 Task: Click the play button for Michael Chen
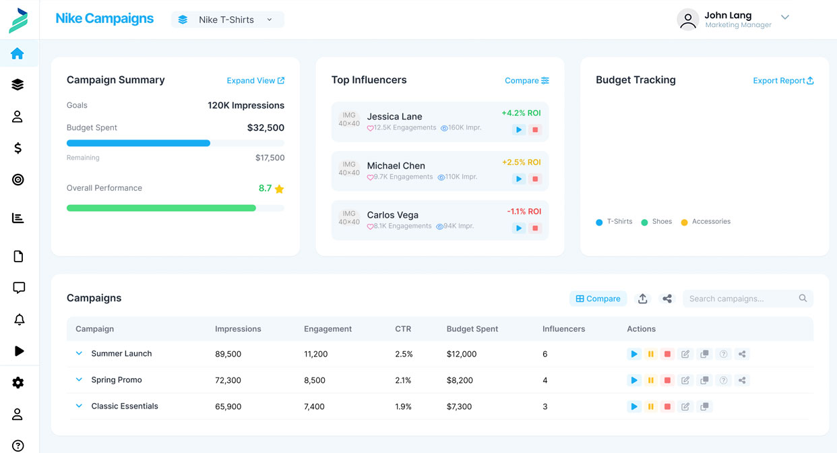tap(518, 179)
